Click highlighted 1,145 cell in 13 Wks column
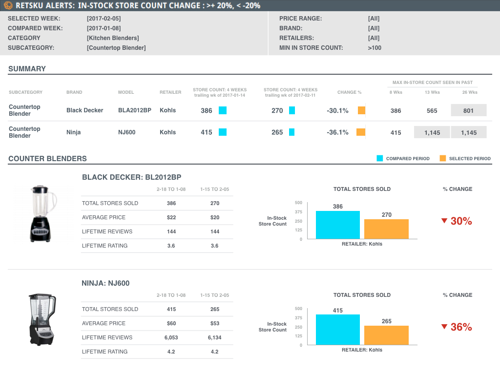 tap(432, 132)
